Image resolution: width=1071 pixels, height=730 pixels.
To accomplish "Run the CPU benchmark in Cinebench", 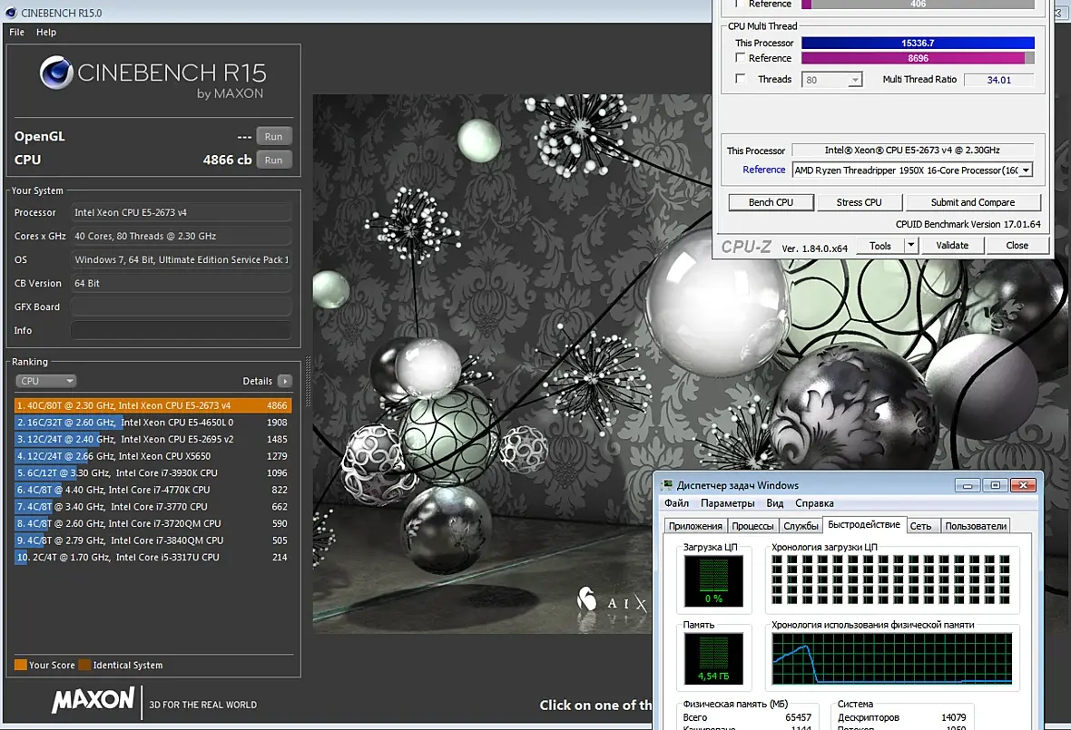I will pos(273,160).
